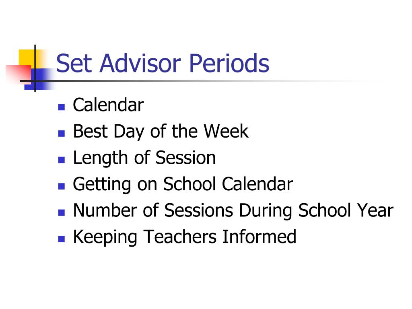Click the bullet before 'Getting on School Calendar'

[62, 186]
